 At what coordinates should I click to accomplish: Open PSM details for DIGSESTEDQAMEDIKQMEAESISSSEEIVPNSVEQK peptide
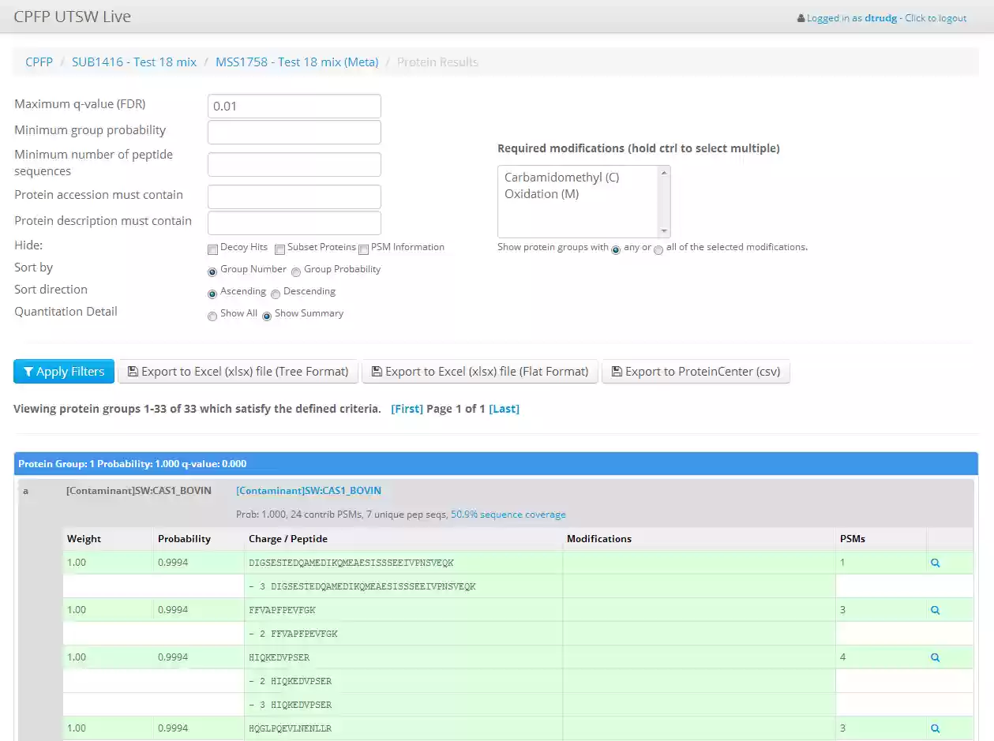(x=935, y=562)
